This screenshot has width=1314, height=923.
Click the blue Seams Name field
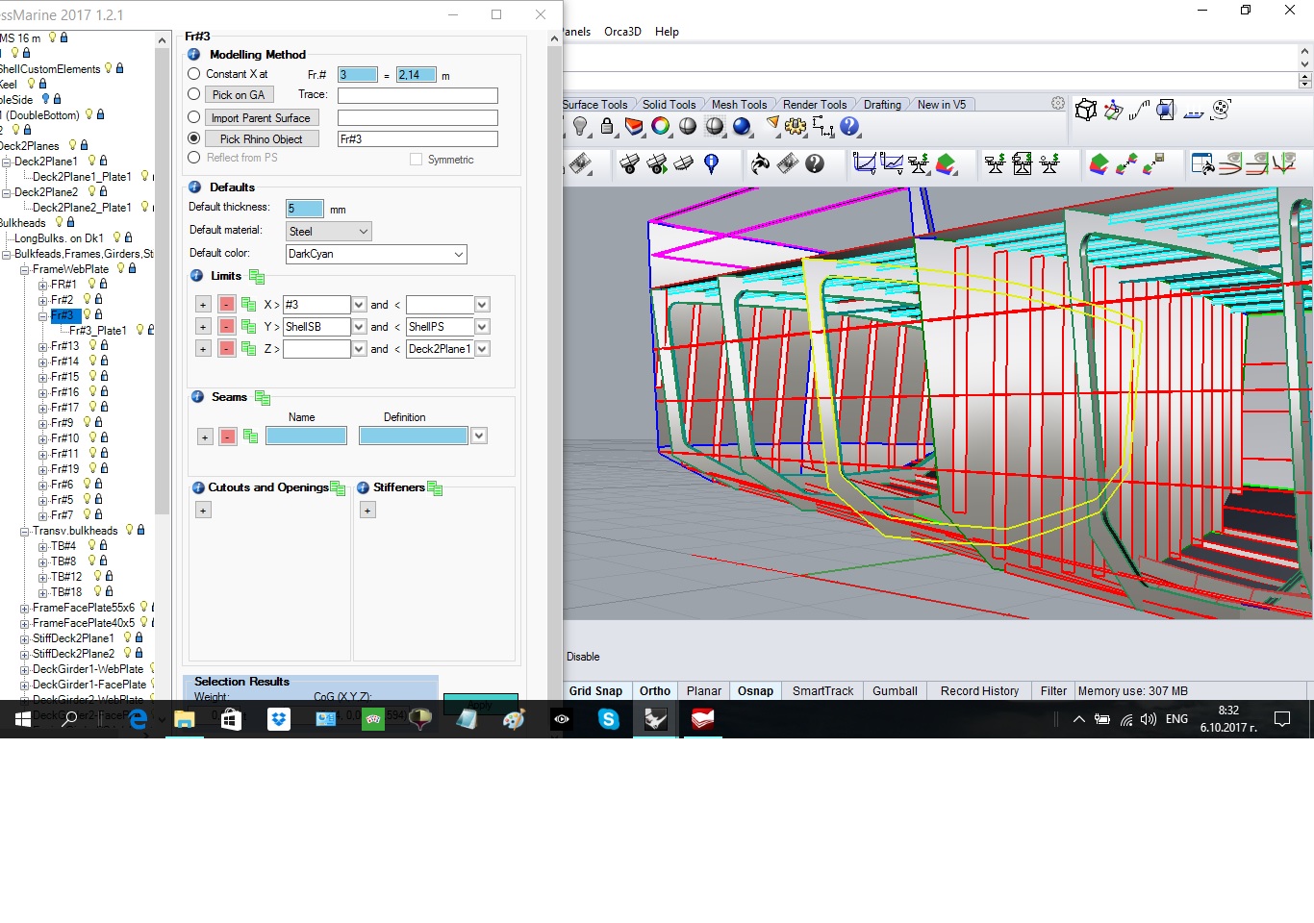click(306, 437)
